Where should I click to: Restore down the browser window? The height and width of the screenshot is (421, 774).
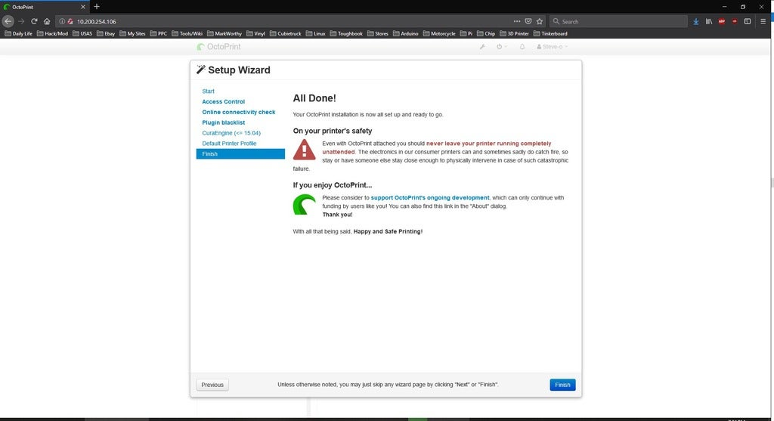click(x=743, y=7)
